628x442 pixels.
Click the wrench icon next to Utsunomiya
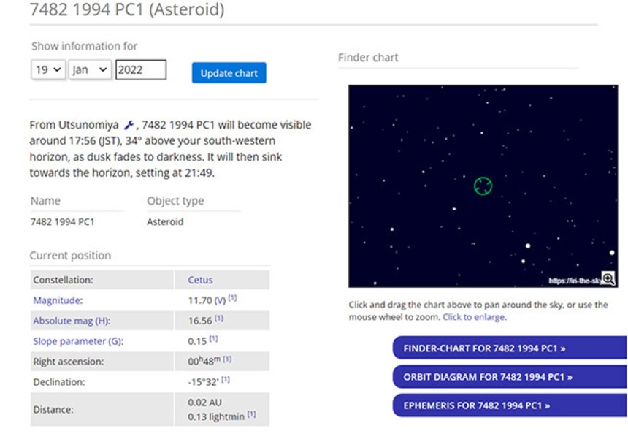point(129,125)
